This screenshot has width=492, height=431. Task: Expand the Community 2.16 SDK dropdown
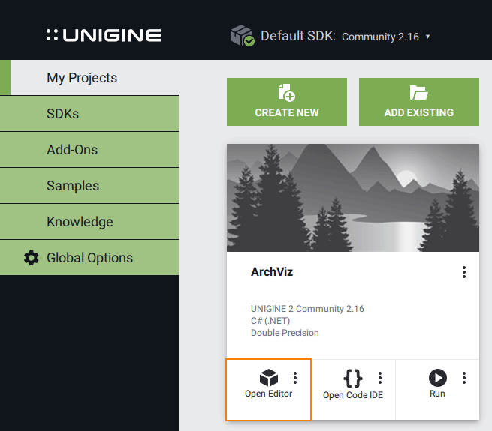(386, 37)
